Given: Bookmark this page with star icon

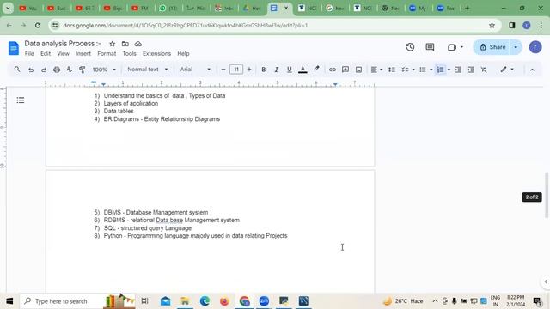Looking at the screenshot, I should (x=492, y=25).
